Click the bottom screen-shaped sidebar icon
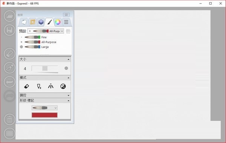Image resolution: width=226 pixels, height=143 pixels. [x=9, y=133]
